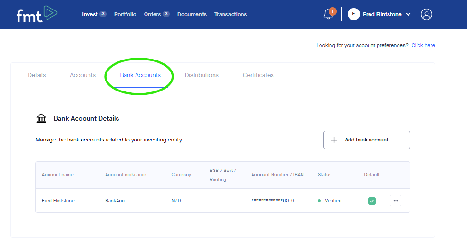Switch to the Certificates tab
Viewport: 467px width, 252px height.
258,75
